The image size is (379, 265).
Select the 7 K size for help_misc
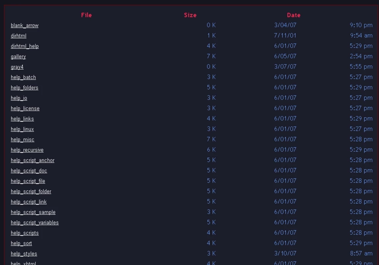211,139
